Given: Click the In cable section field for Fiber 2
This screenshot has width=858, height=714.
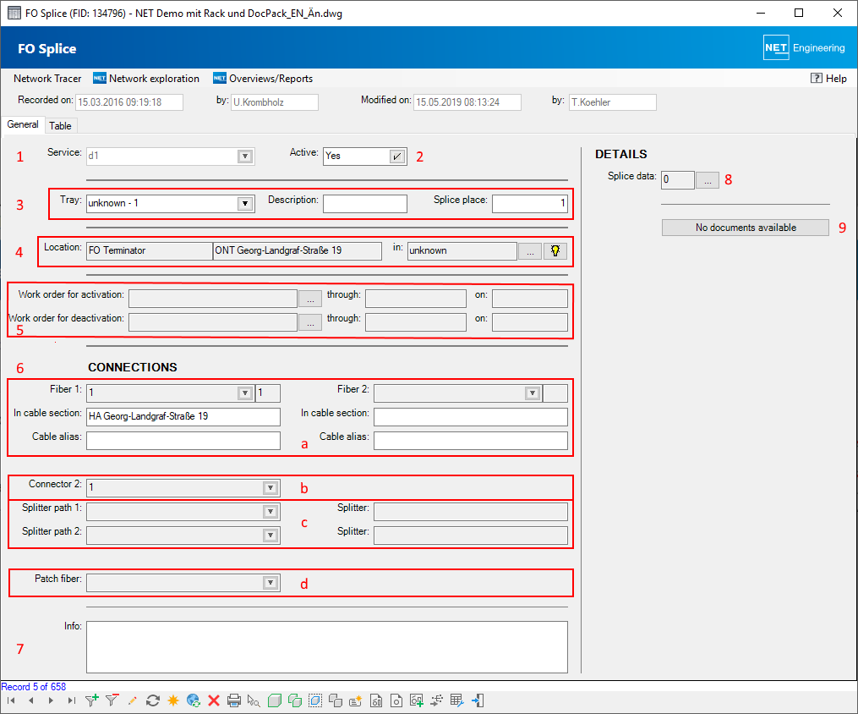Looking at the screenshot, I should point(471,417).
